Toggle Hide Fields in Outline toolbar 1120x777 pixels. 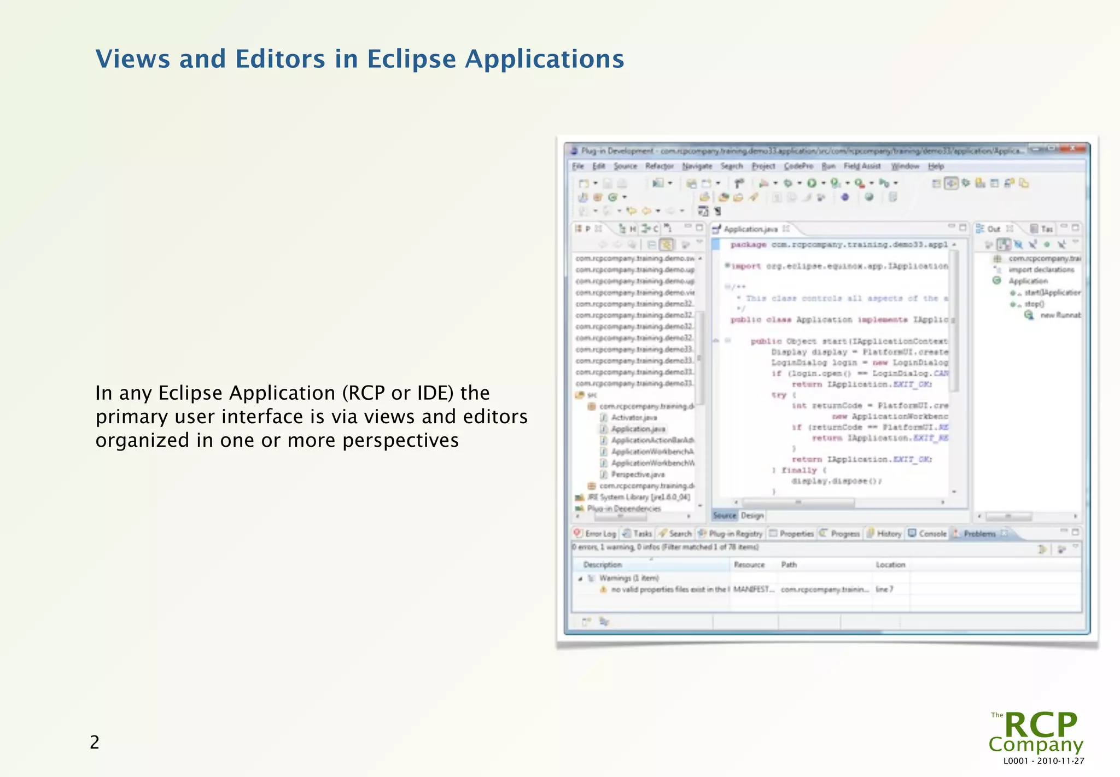tap(1018, 244)
